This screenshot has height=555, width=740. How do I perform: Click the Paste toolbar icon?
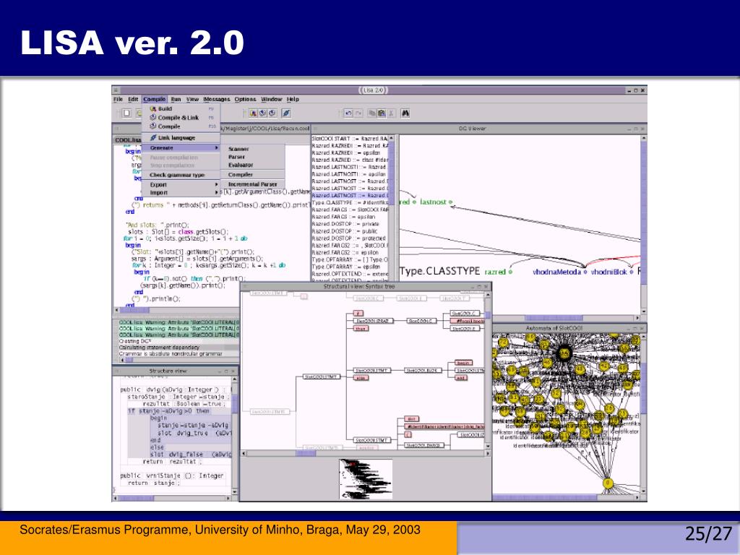click(x=382, y=113)
